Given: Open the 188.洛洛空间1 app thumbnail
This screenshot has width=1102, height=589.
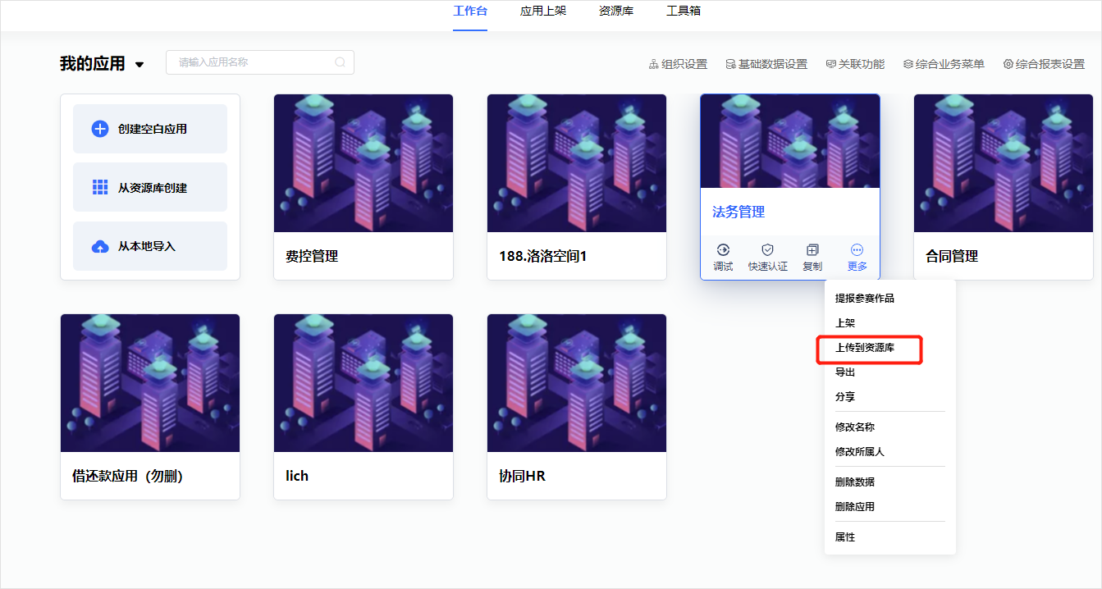Looking at the screenshot, I should tap(577, 163).
